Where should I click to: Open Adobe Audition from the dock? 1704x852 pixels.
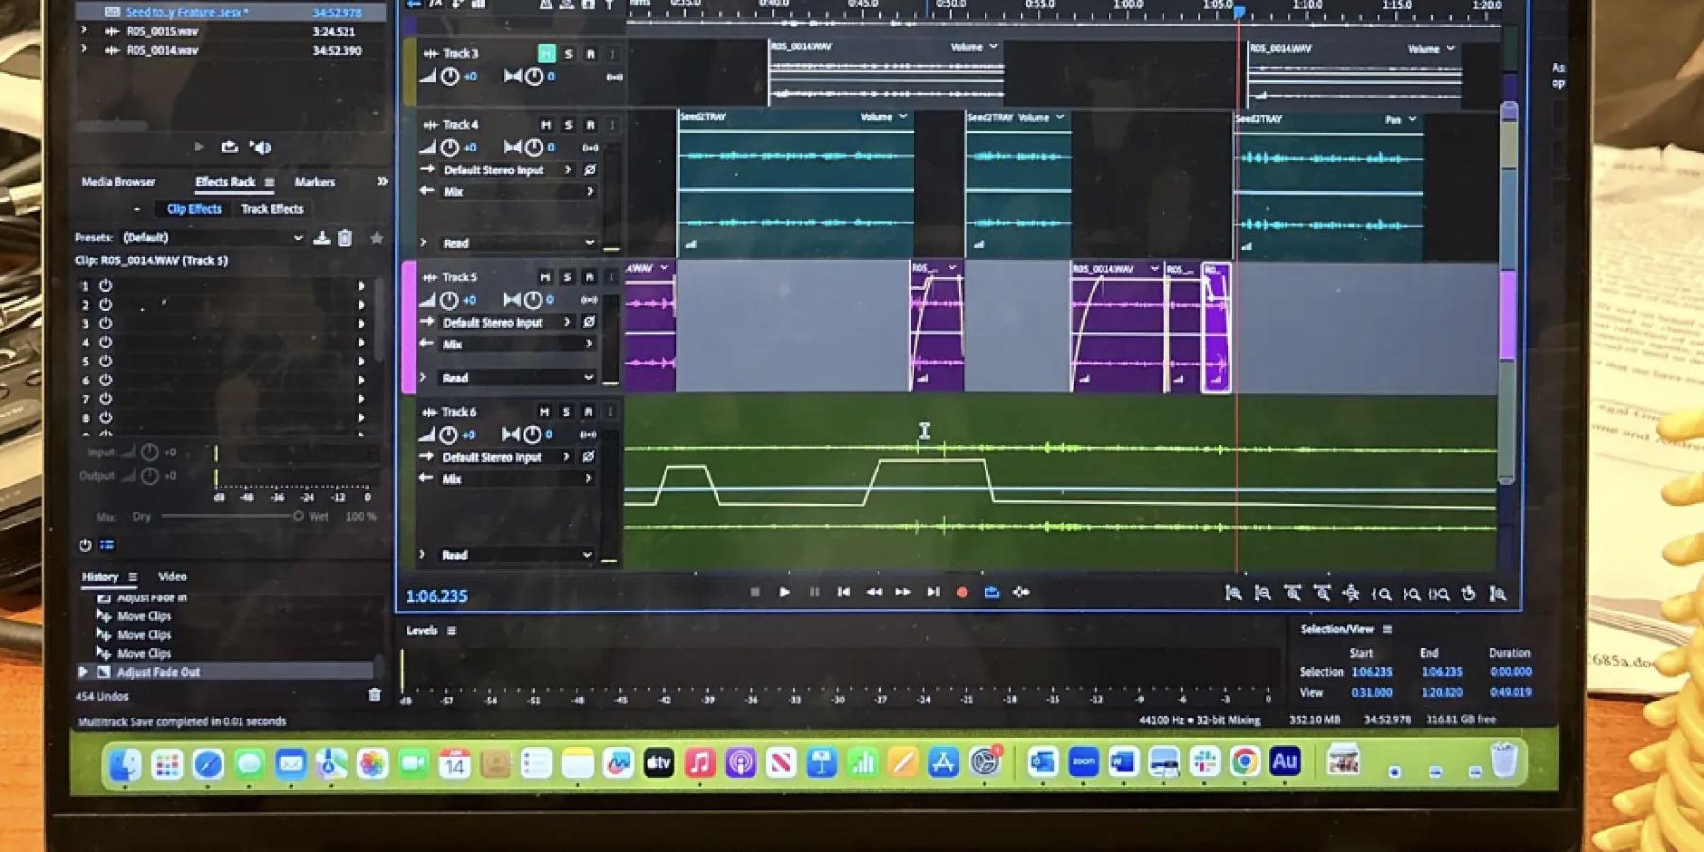[x=1285, y=762]
